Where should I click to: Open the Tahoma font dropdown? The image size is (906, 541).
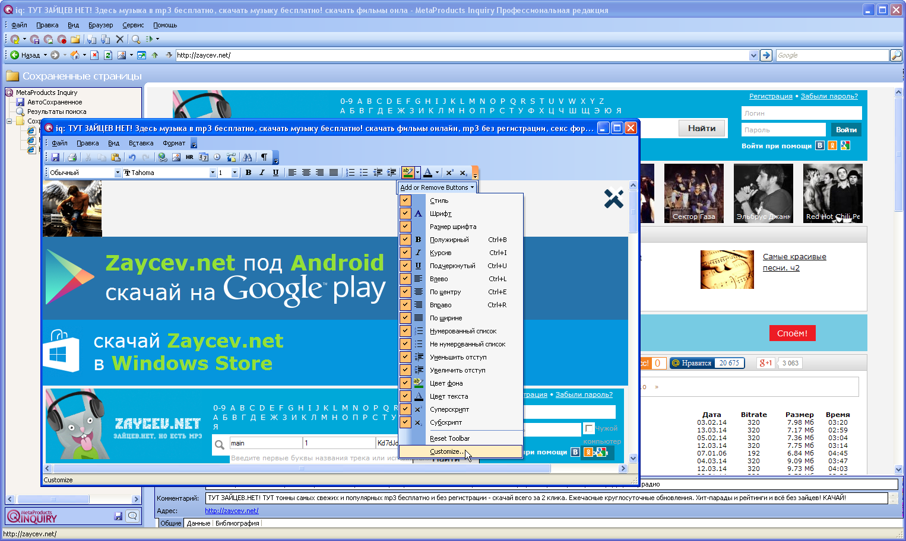(x=213, y=173)
